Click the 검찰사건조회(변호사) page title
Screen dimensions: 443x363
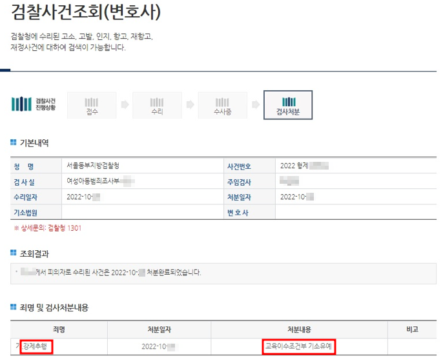86,13
